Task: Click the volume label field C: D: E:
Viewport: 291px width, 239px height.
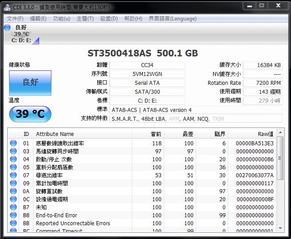Action: [x=147, y=101]
